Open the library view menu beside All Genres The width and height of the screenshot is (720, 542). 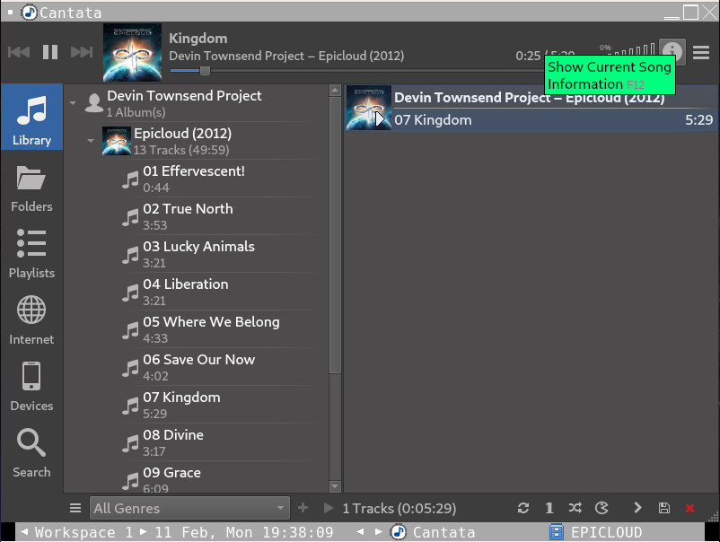coord(75,508)
